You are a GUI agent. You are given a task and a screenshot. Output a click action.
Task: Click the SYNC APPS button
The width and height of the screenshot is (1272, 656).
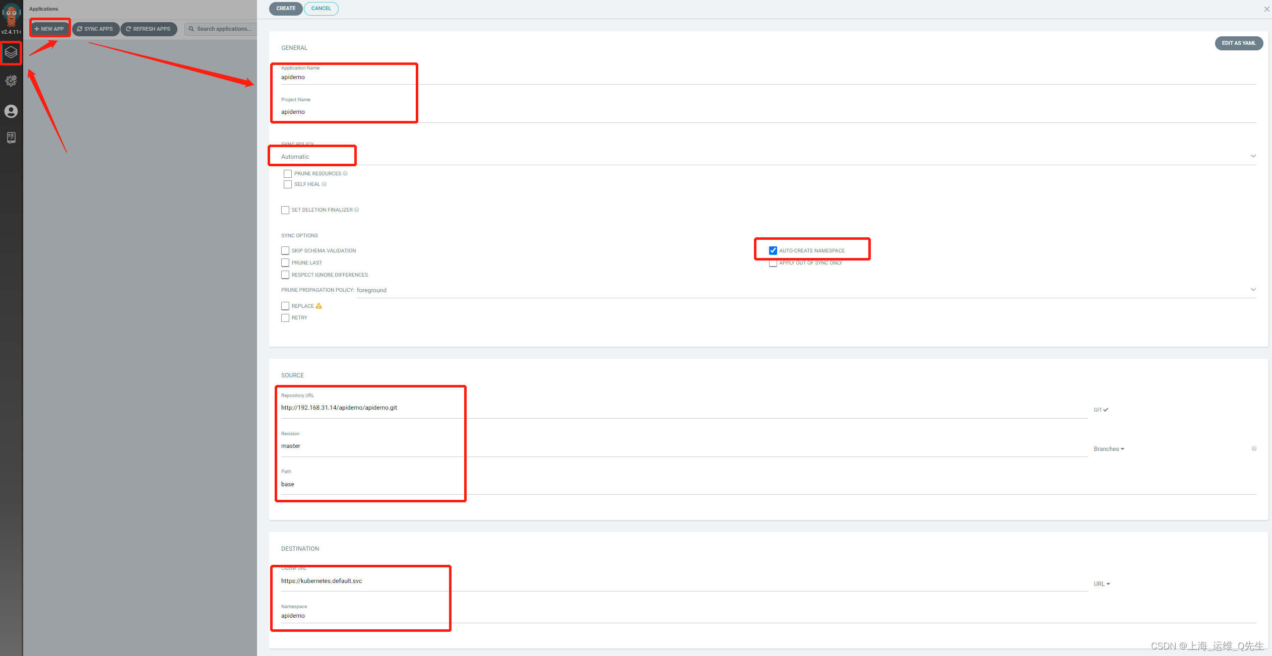click(x=94, y=28)
